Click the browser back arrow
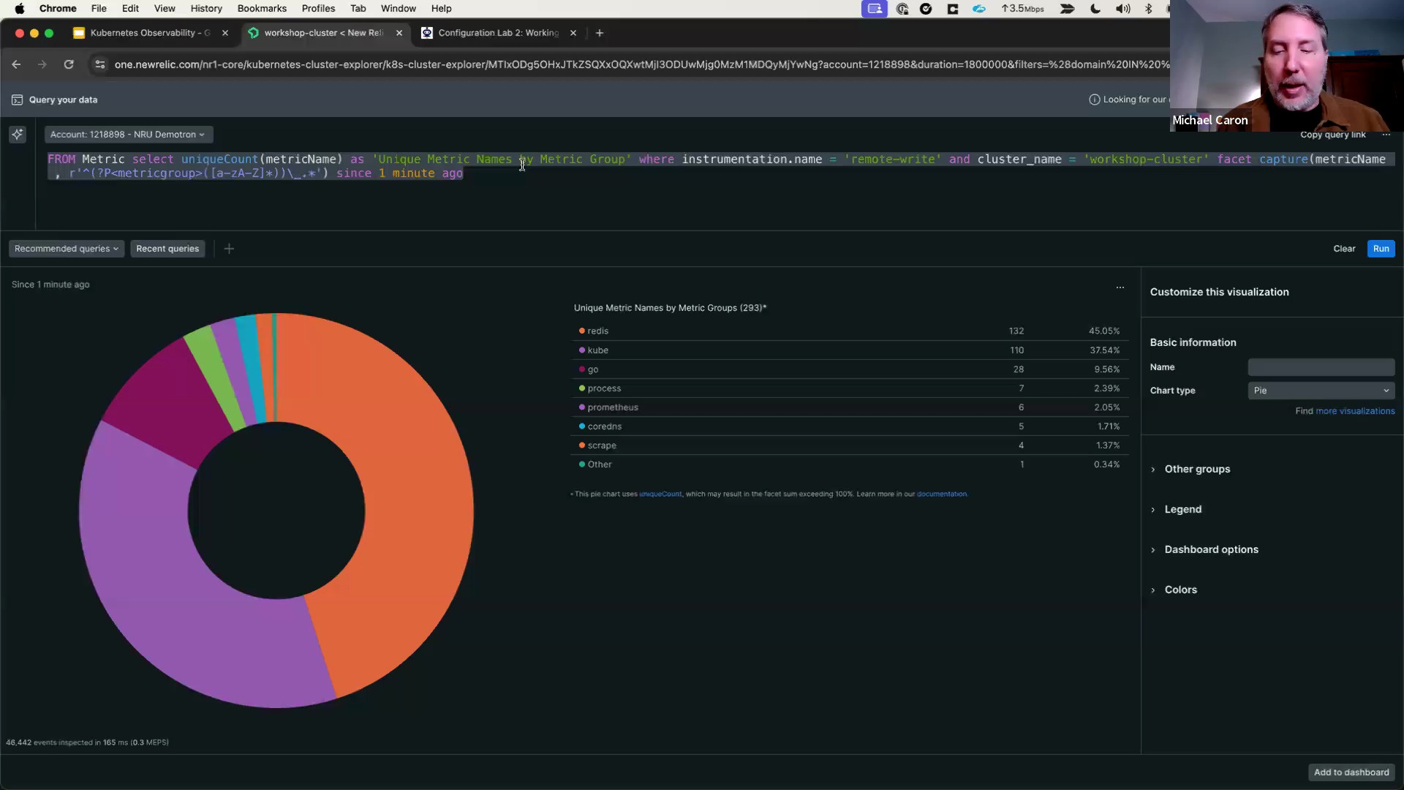Screen dimensions: 1404x790 click(x=16, y=64)
